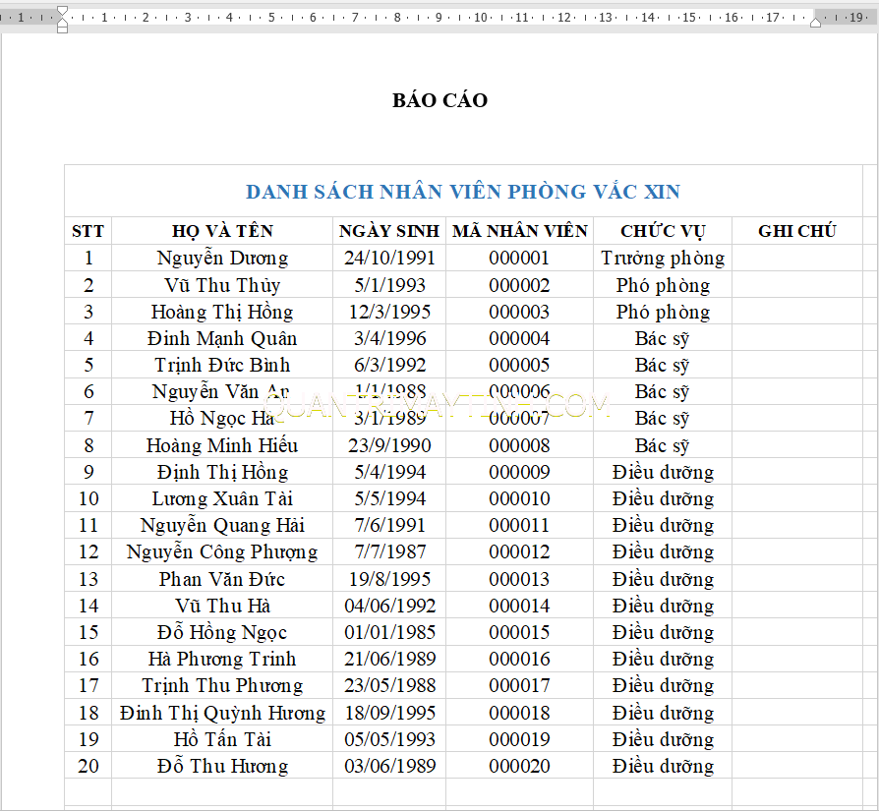Click the birth date 23/9/1990

click(x=389, y=445)
